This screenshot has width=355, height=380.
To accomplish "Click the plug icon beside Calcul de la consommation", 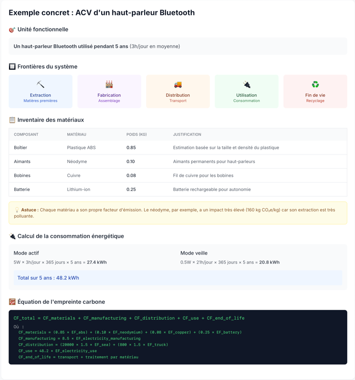I will [12, 236].
